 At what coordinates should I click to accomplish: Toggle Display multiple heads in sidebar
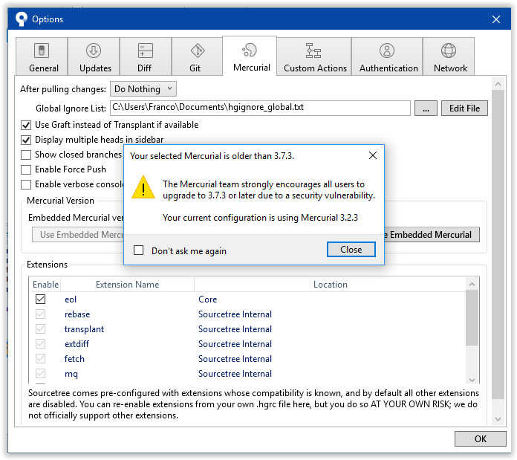(26, 140)
